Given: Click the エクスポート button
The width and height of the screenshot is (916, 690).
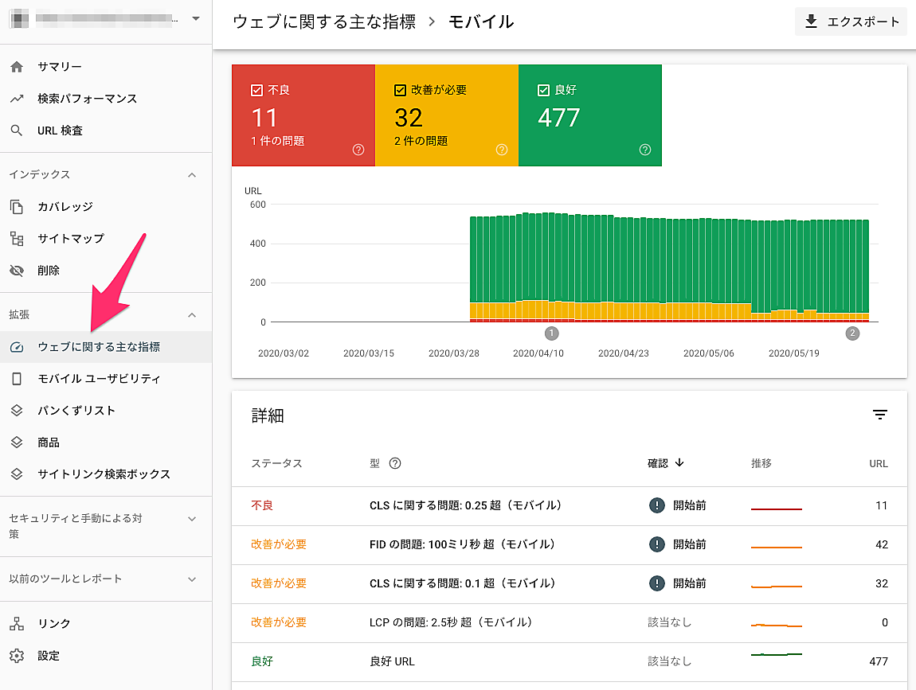Looking at the screenshot, I should (x=851, y=21).
